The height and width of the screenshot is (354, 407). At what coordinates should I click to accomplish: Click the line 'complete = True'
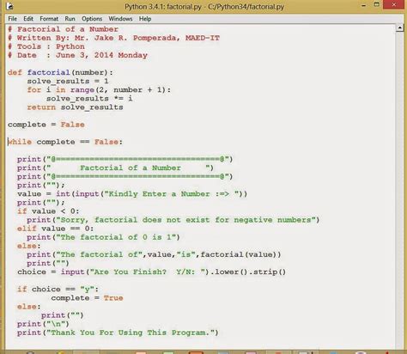[87, 298]
